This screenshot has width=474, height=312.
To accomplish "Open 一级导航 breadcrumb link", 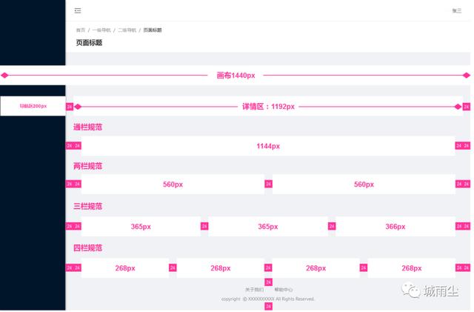I will (101, 30).
